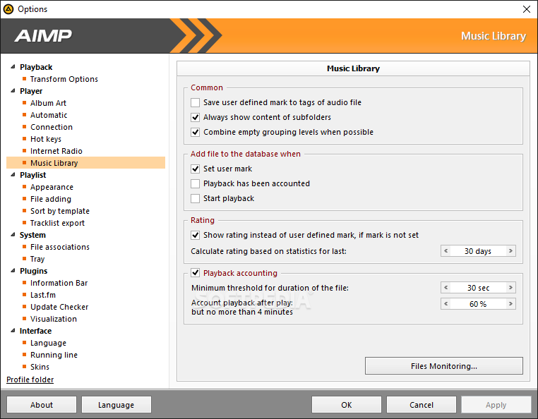Open playlist Appearance settings

pyautogui.click(x=52, y=187)
